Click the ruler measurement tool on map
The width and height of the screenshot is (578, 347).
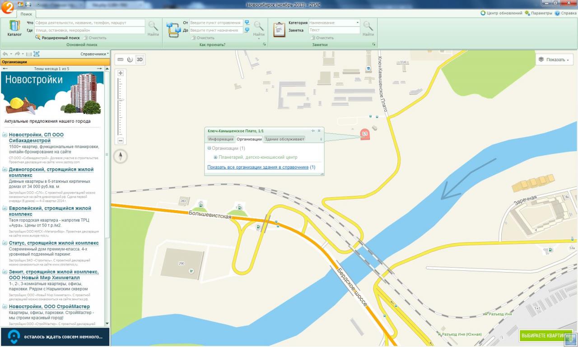click(x=120, y=59)
